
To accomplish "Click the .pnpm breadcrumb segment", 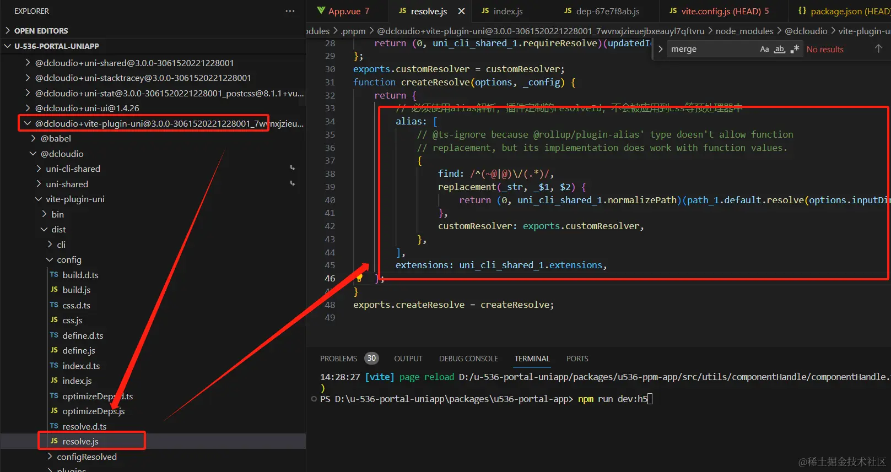I will [x=353, y=31].
